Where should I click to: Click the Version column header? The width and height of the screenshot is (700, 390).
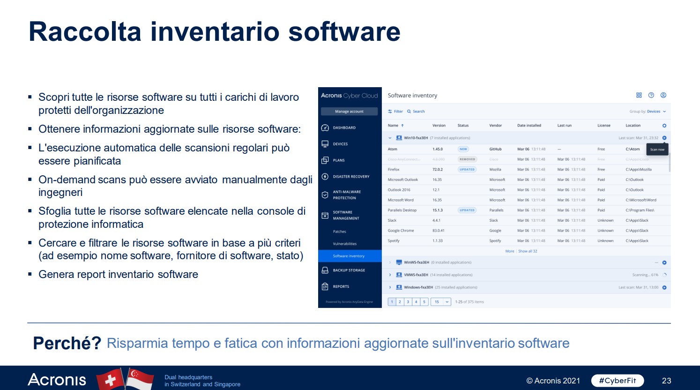(x=439, y=126)
